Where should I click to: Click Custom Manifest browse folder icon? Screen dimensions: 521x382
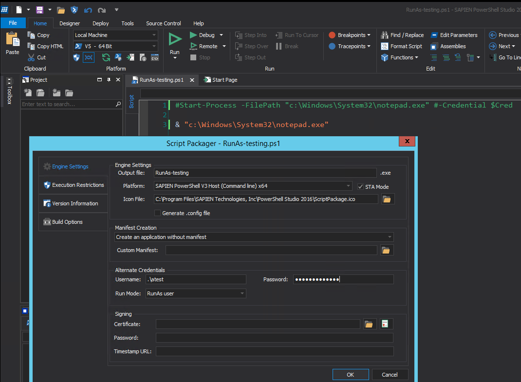[x=386, y=250]
